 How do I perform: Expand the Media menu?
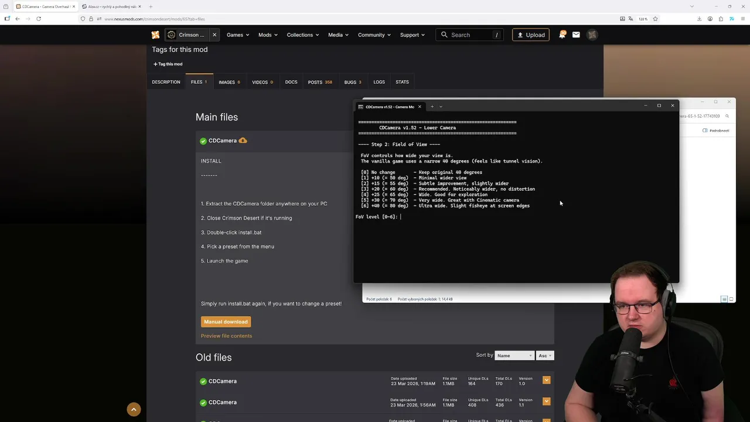coord(339,35)
